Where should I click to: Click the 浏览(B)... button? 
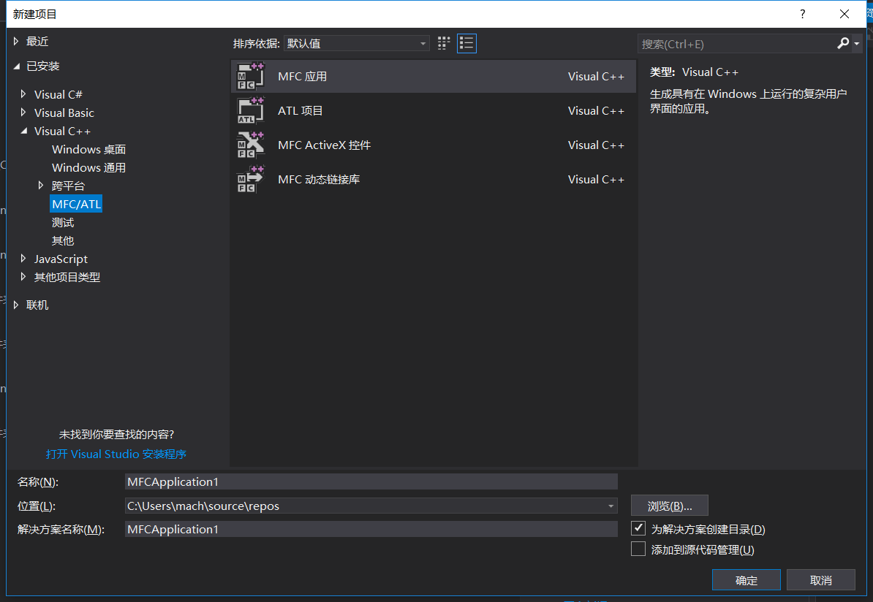[x=669, y=506]
